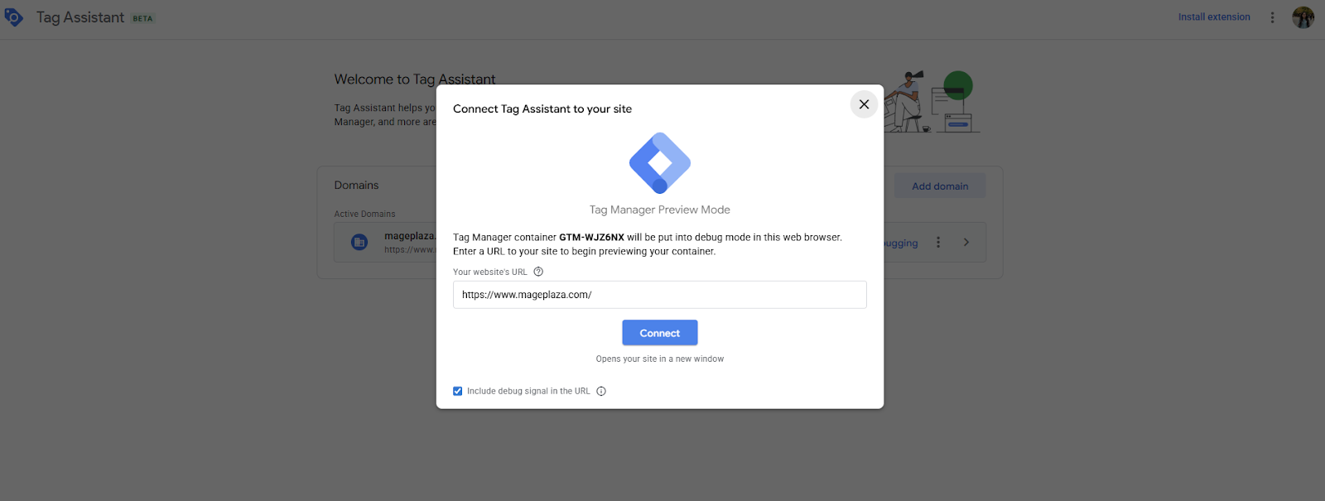Click the Tag Assistant title text
Viewport: 1325px width, 501px height.
pyautogui.click(x=80, y=17)
